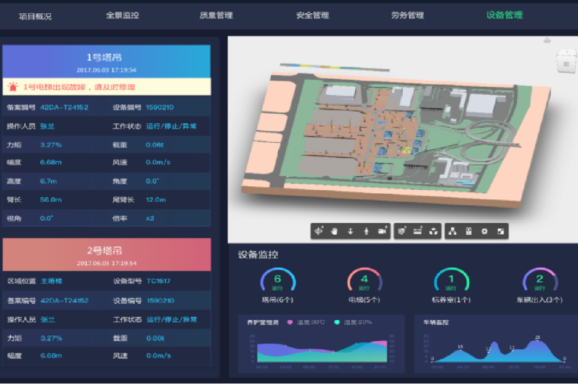Click the red alarm siren icon

pyautogui.click(x=13, y=87)
